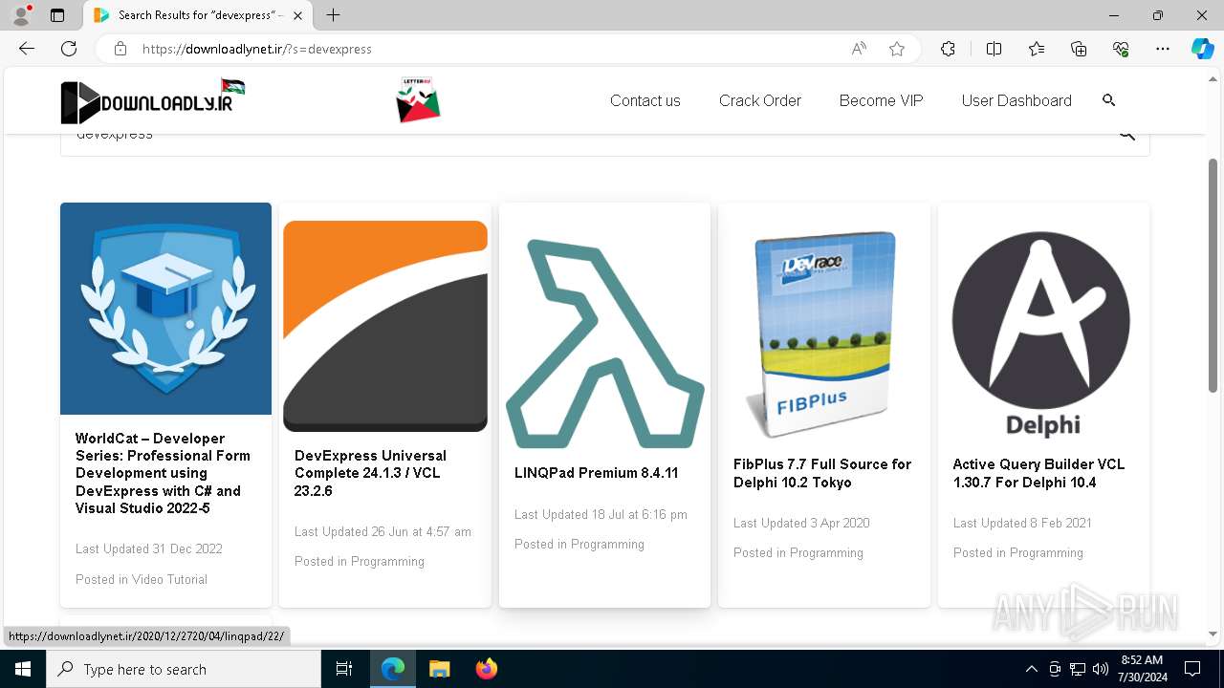Open the FIBPlus box thumbnail
This screenshot has width=1224, height=688.
point(824,334)
